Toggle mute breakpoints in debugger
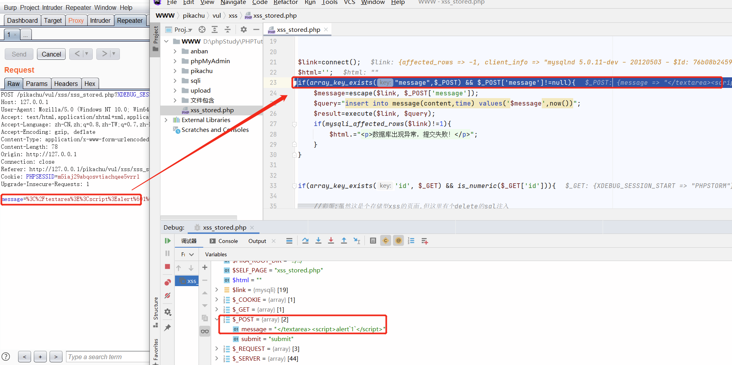The width and height of the screenshot is (732, 365). point(167,296)
